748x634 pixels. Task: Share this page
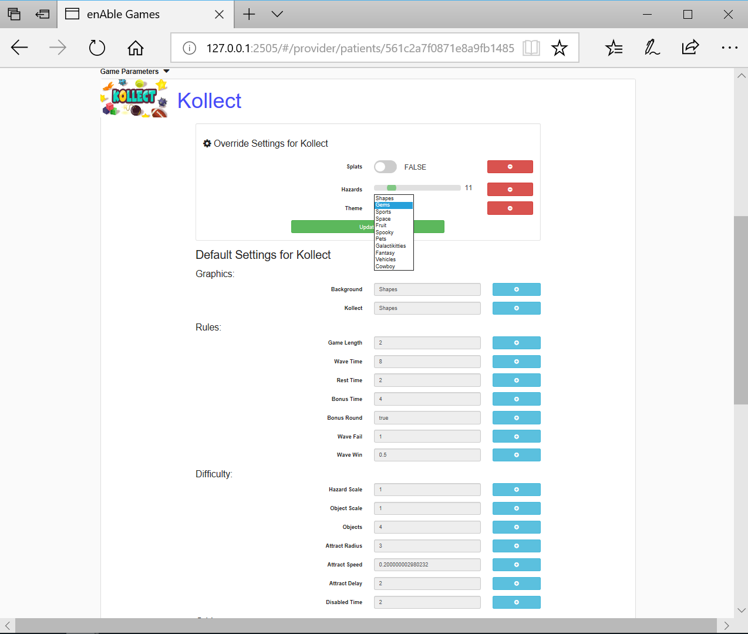(690, 48)
